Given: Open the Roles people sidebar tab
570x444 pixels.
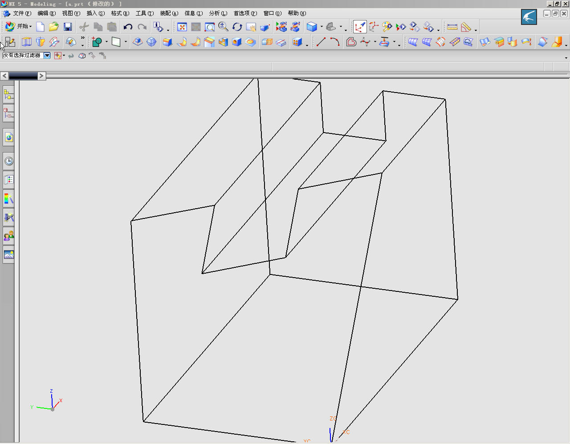Looking at the screenshot, I should [x=8, y=236].
